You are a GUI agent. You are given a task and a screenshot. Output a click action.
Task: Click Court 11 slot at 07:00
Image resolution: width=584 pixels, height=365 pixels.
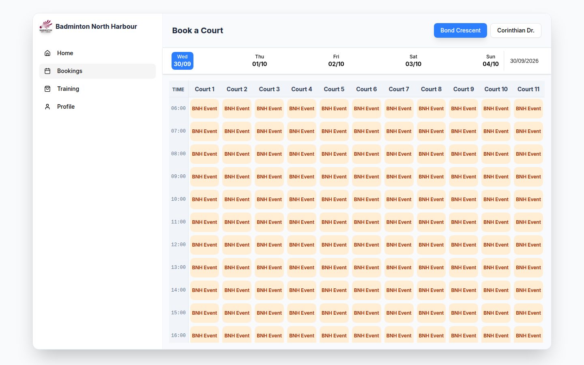528,131
